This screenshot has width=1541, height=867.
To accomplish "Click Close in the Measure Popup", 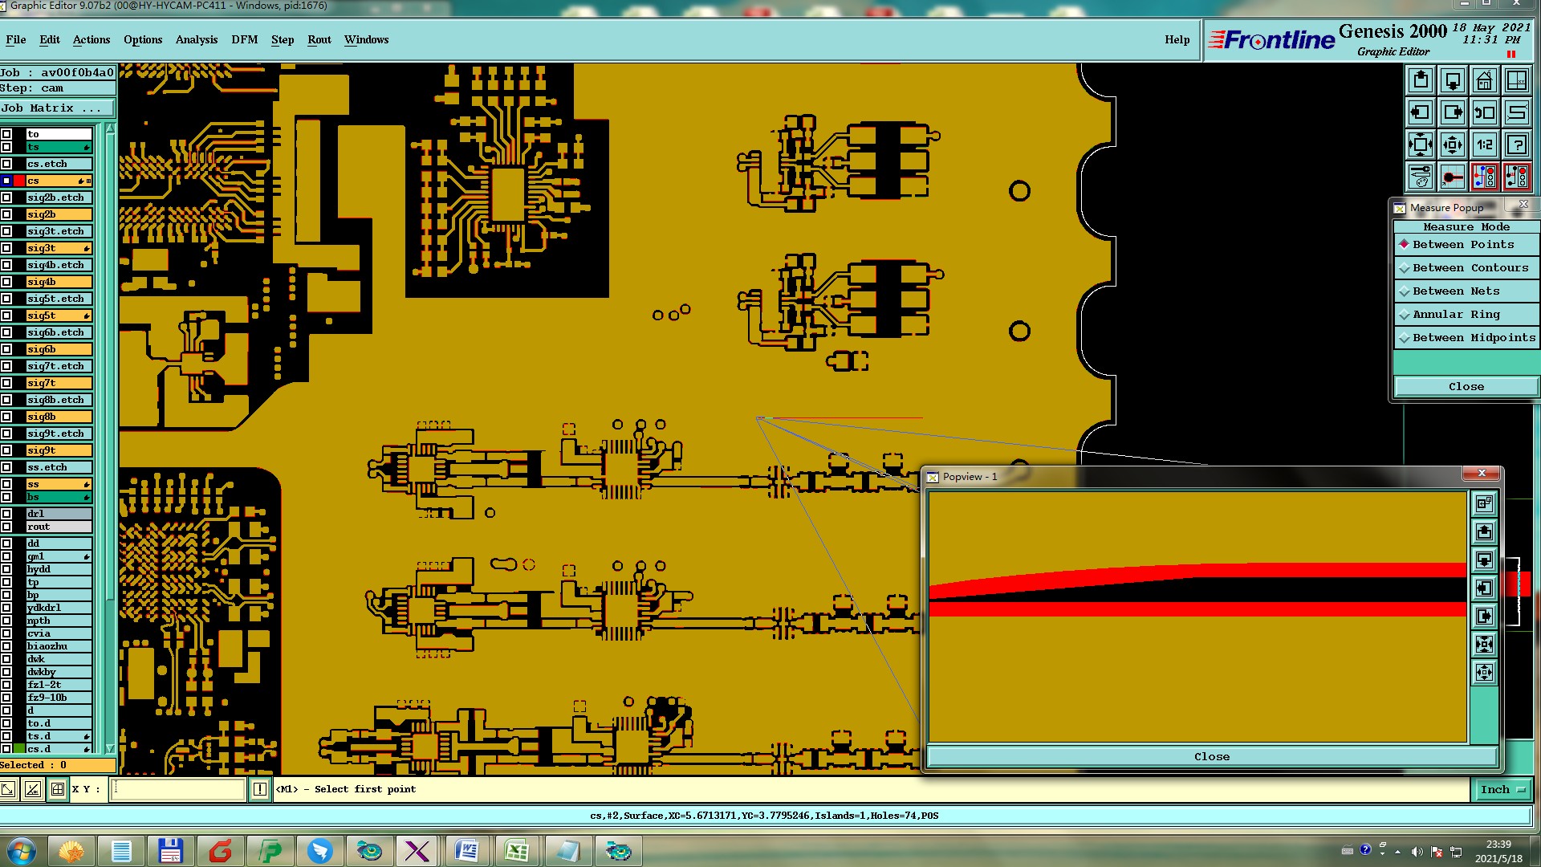I will click(1466, 387).
